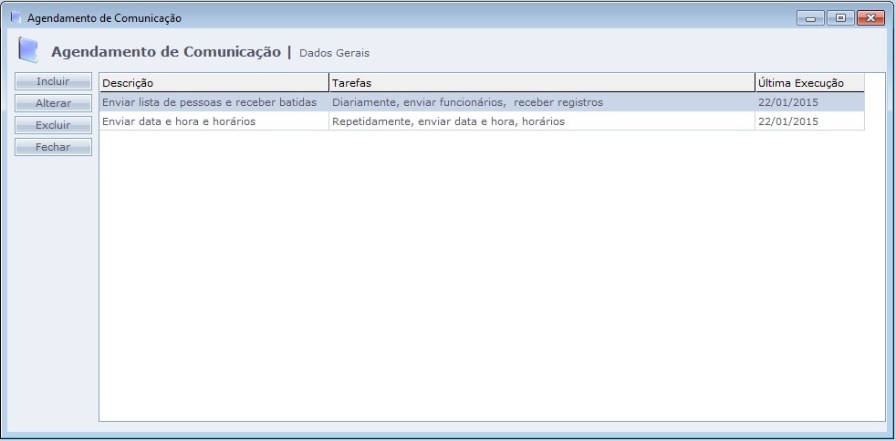
Task: Click the blue folder icon beside heading
Action: coord(28,51)
